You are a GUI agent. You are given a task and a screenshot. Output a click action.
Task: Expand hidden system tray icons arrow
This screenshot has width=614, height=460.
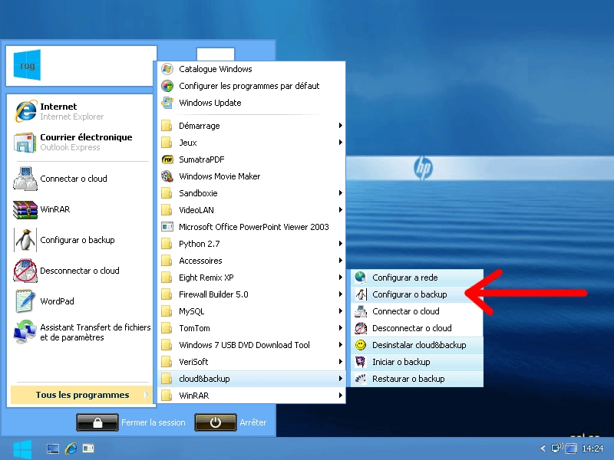coord(543,449)
